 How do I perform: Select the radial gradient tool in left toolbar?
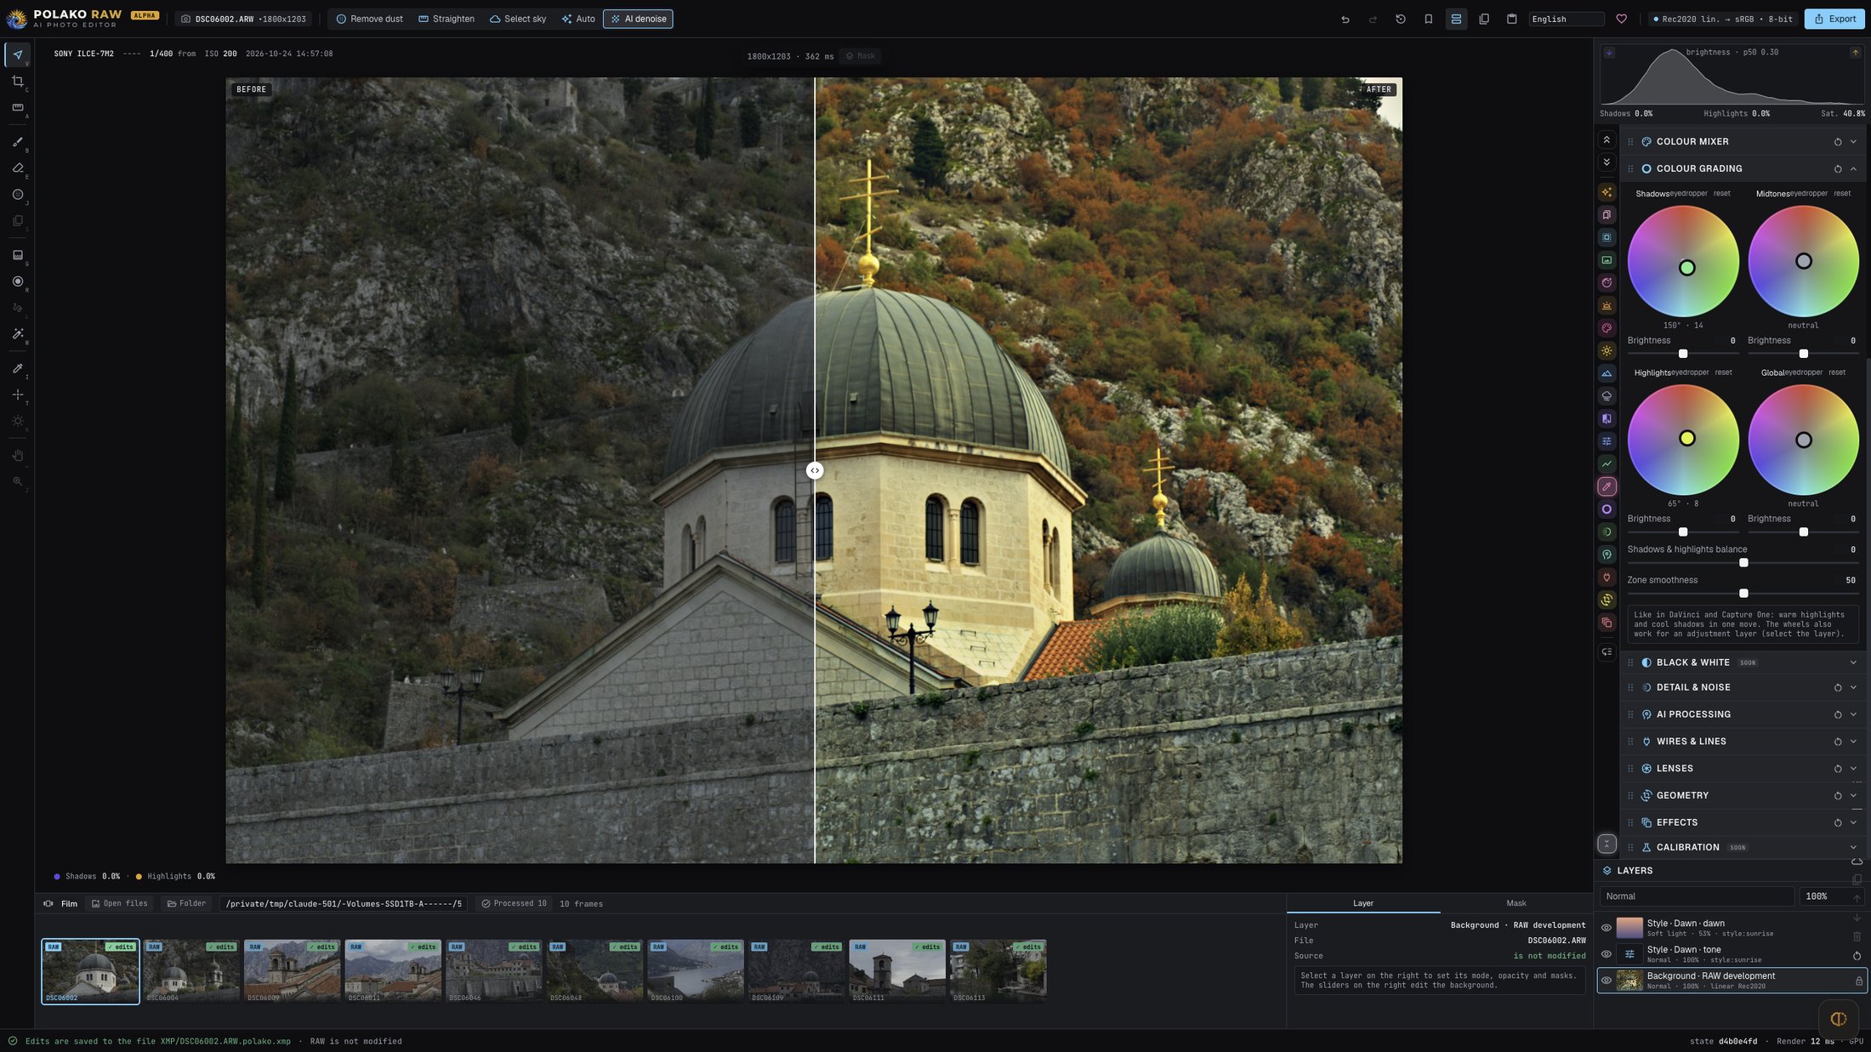[x=17, y=281]
